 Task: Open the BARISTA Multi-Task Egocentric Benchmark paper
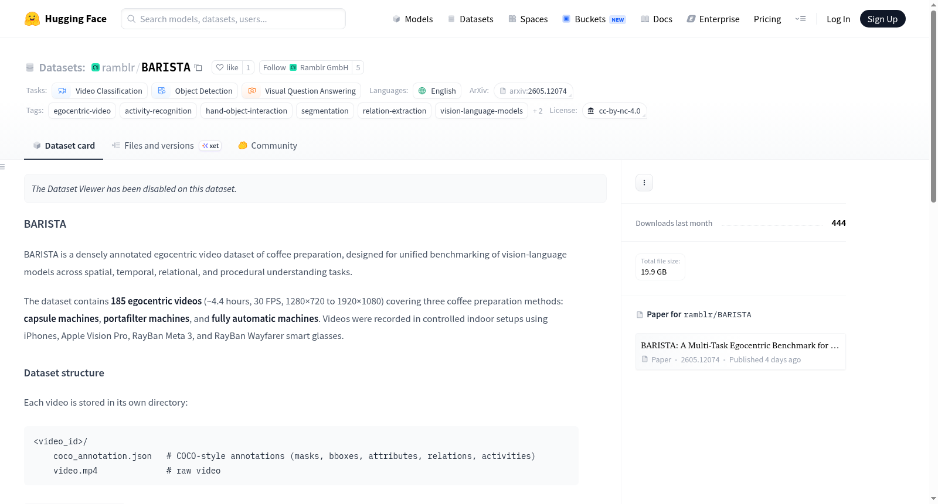point(740,352)
